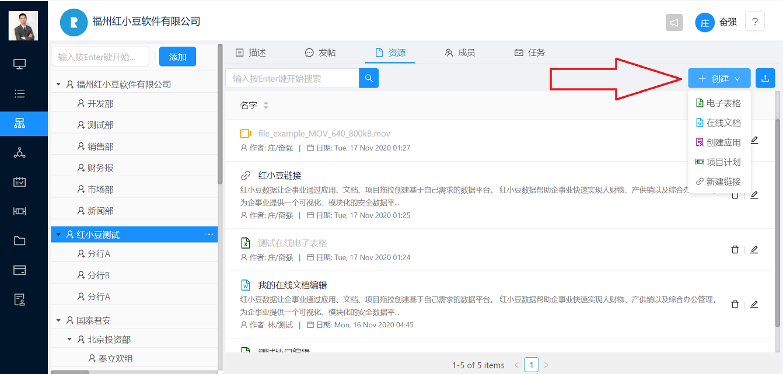
Task: Click the resource list vertical scrollbar
Action: [777, 223]
